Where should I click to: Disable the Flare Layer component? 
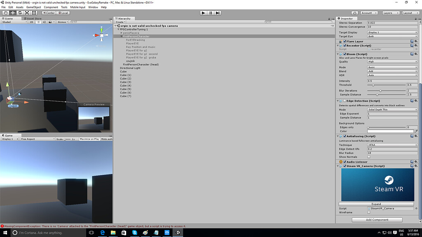[x=345, y=42]
